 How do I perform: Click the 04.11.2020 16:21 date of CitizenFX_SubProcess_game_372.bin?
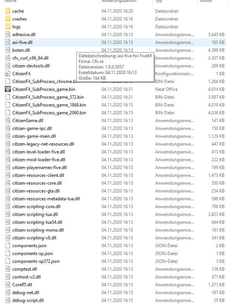[117, 97]
